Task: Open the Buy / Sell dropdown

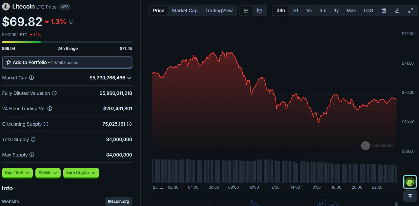Action: [18, 173]
